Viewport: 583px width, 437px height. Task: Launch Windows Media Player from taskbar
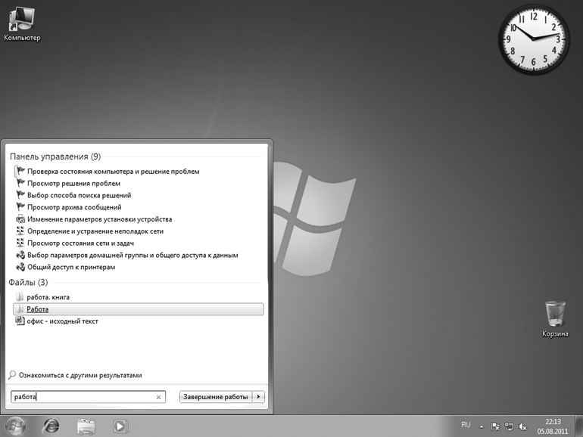(x=120, y=426)
